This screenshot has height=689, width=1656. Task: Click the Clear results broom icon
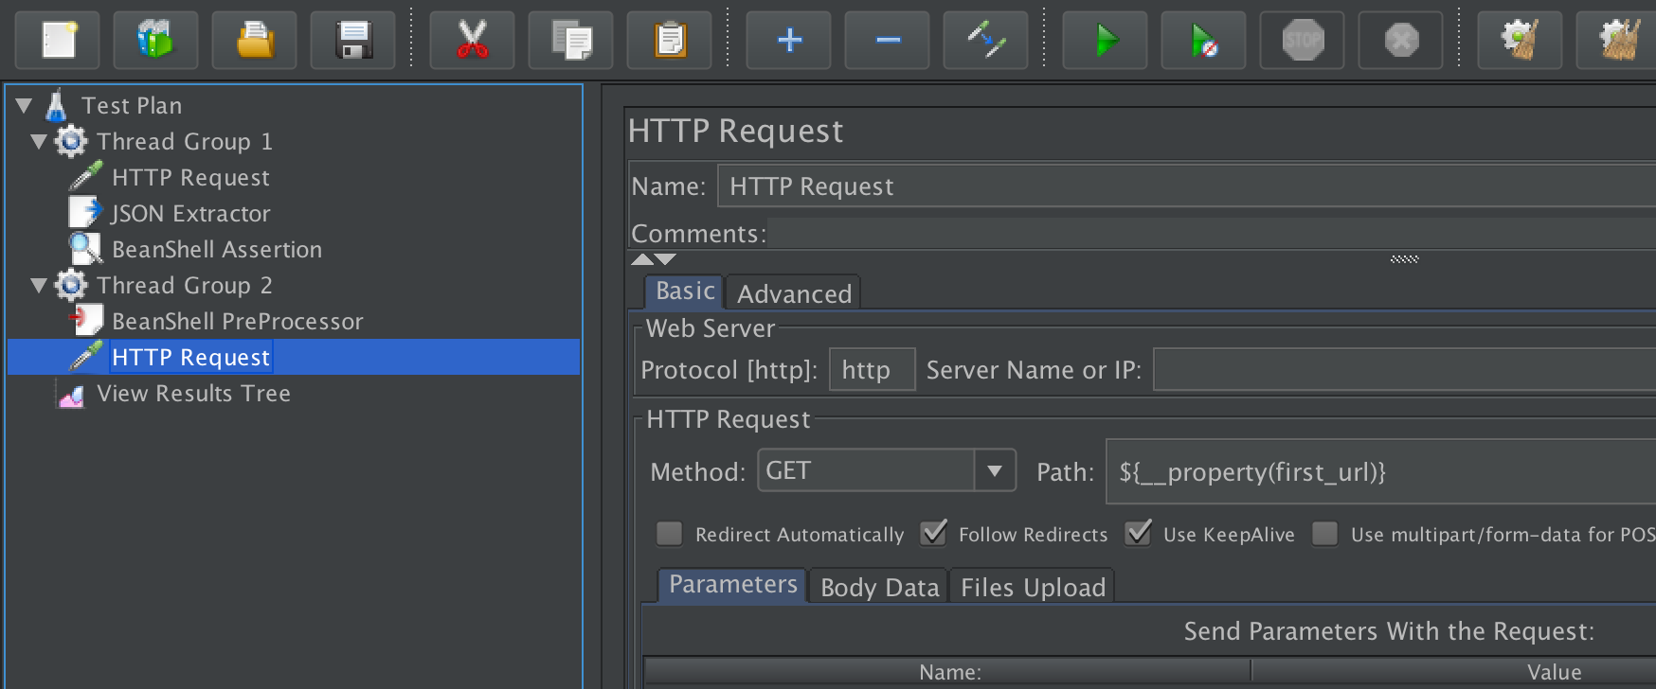1520,40
